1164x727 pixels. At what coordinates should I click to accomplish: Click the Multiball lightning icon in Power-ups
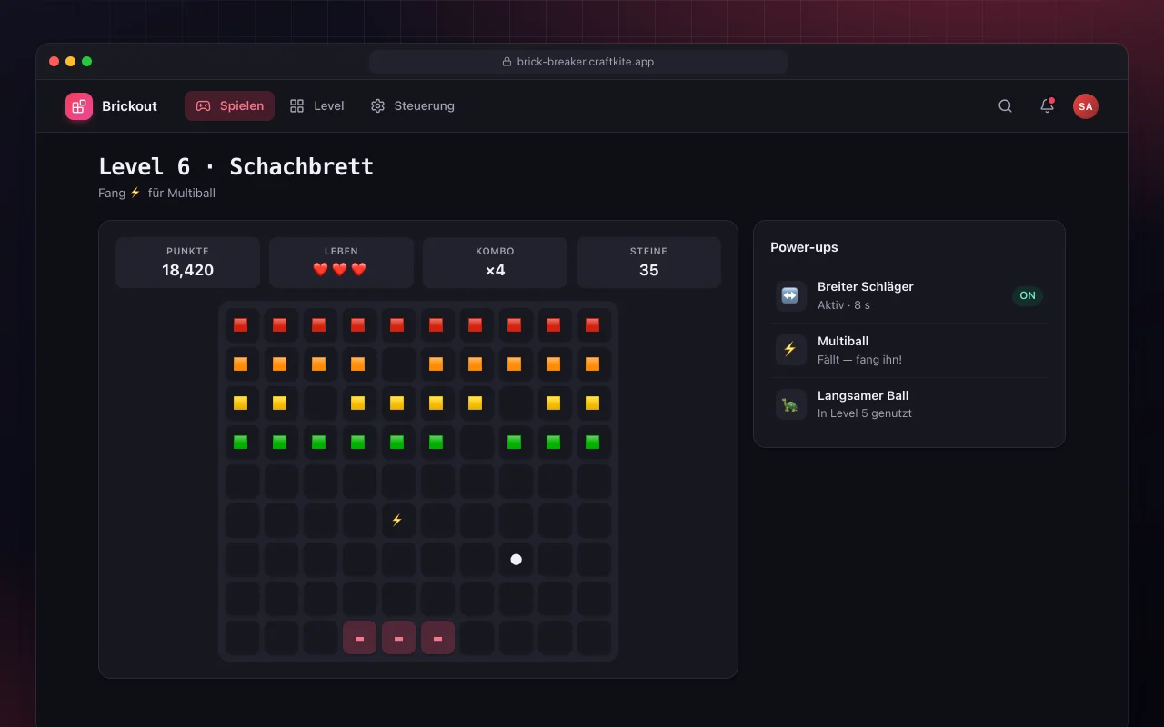coord(790,351)
